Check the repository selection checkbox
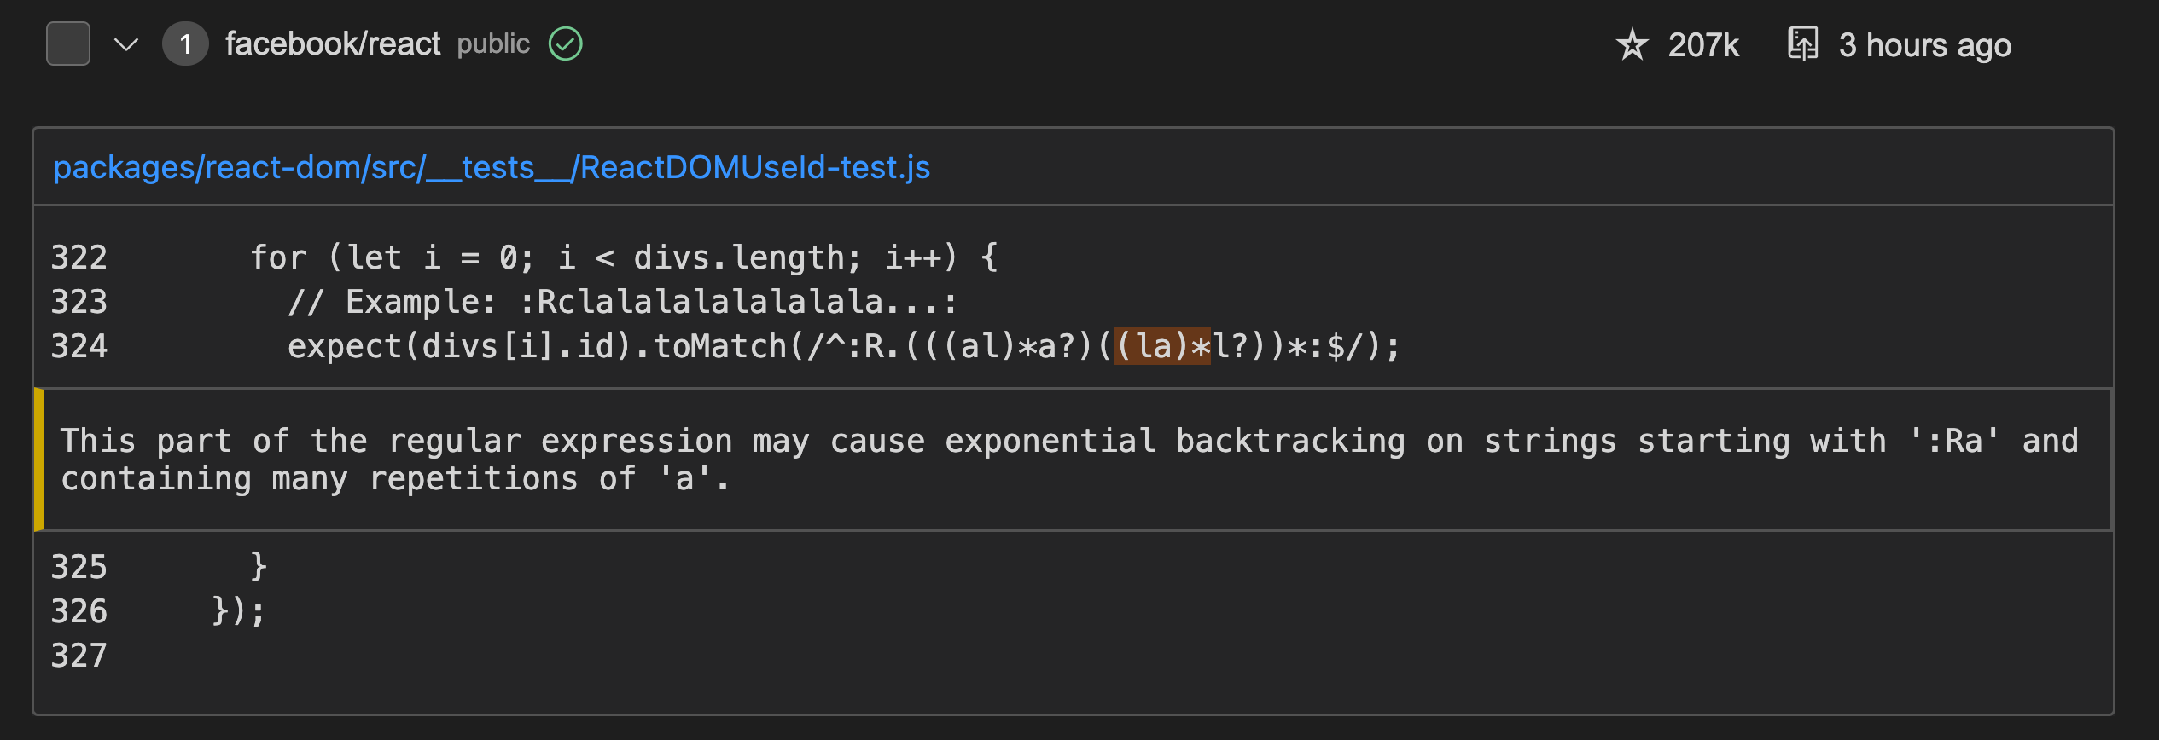 click(x=67, y=43)
